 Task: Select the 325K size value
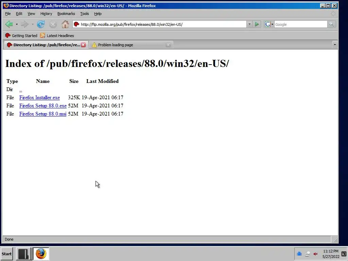(74, 98)
